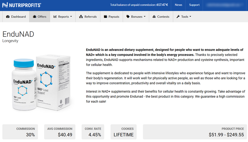Click the EnduNAD product image
Image resolution: width=248 pixels, height=142 pixels.
point(42,82)
